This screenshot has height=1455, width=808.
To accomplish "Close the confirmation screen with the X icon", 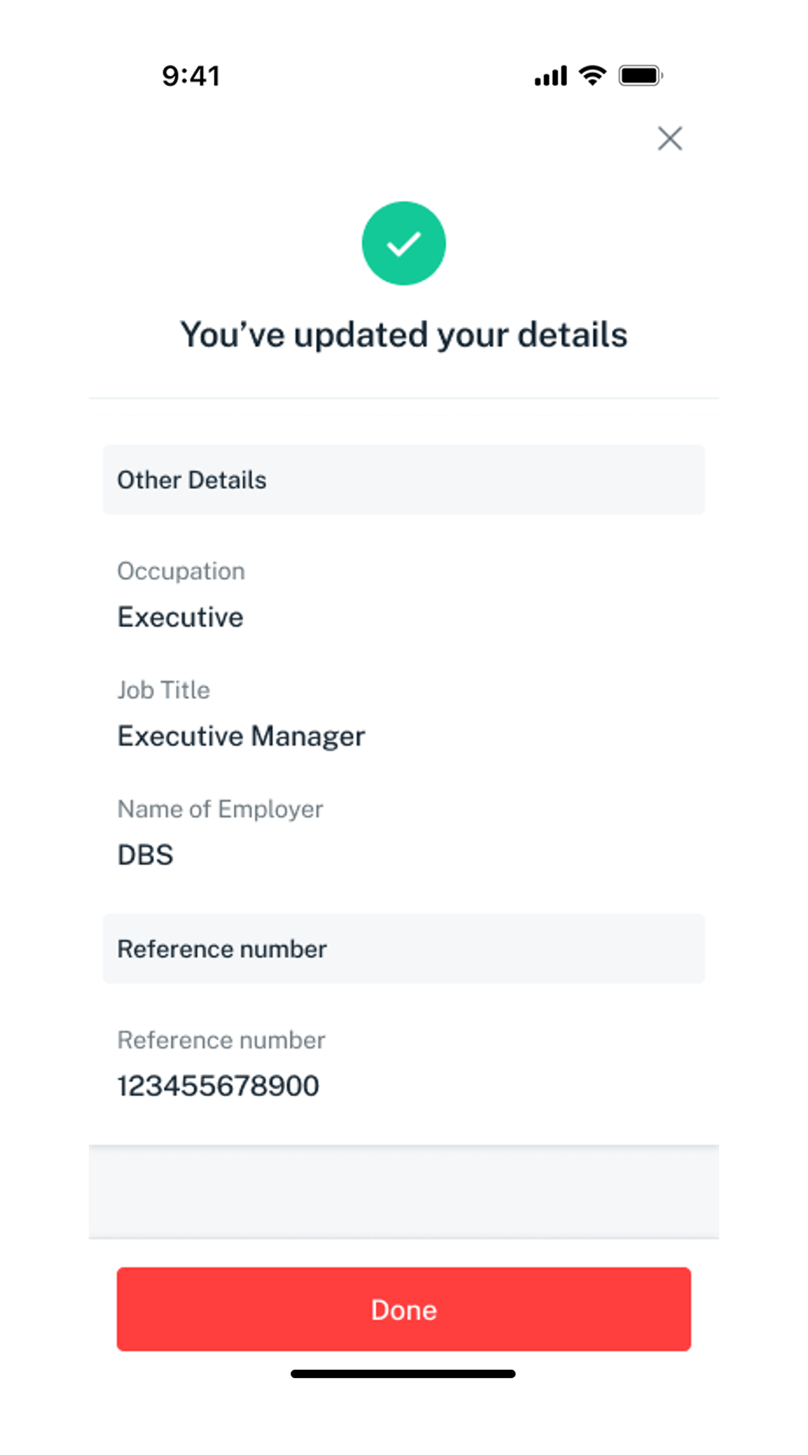I will (x=669, y=139).
